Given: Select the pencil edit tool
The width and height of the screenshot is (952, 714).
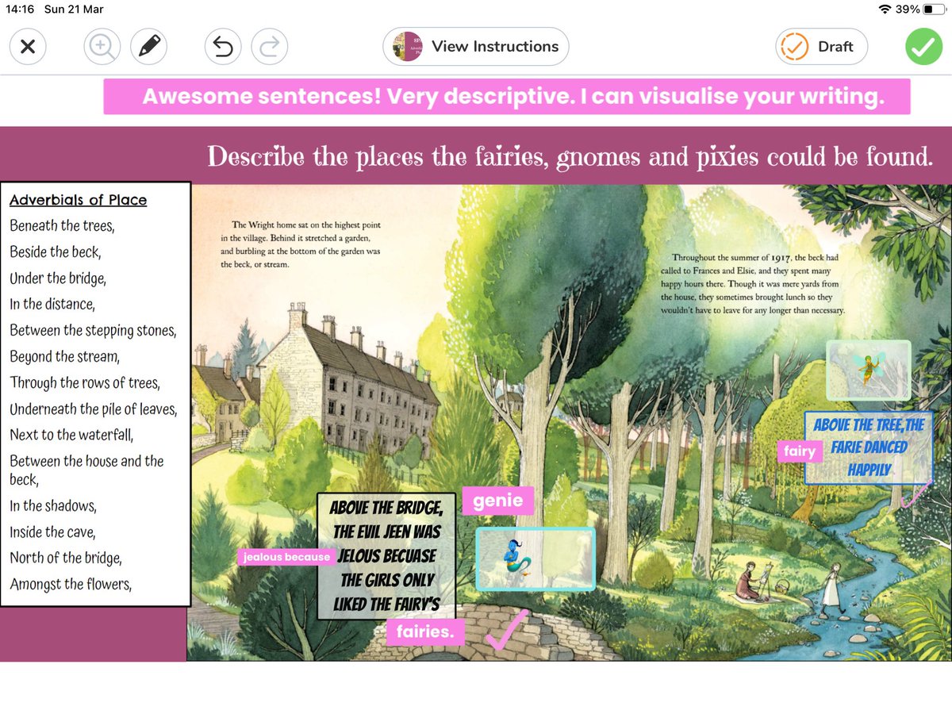Looking at the screenshot, I should coord(148,47).
